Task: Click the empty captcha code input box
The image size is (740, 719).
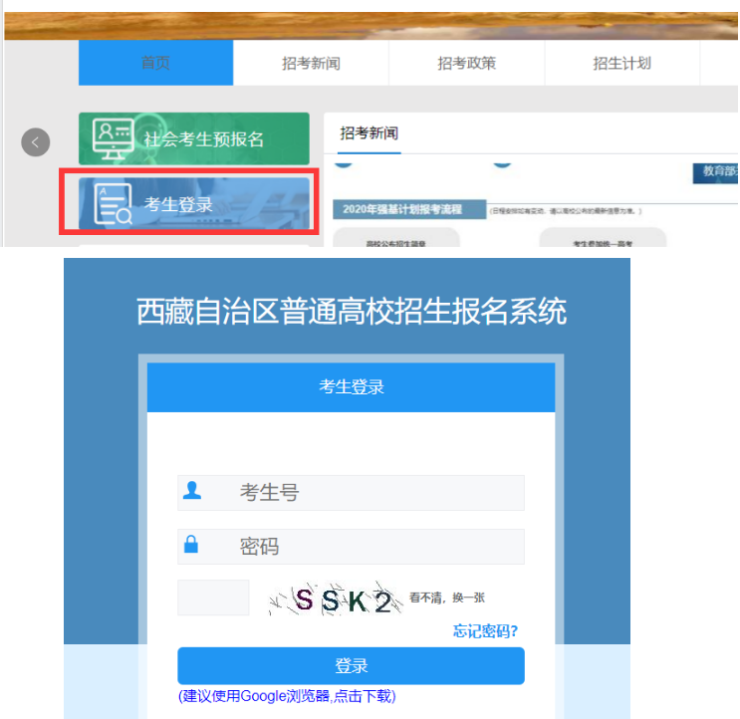Action: click(213, 599)
